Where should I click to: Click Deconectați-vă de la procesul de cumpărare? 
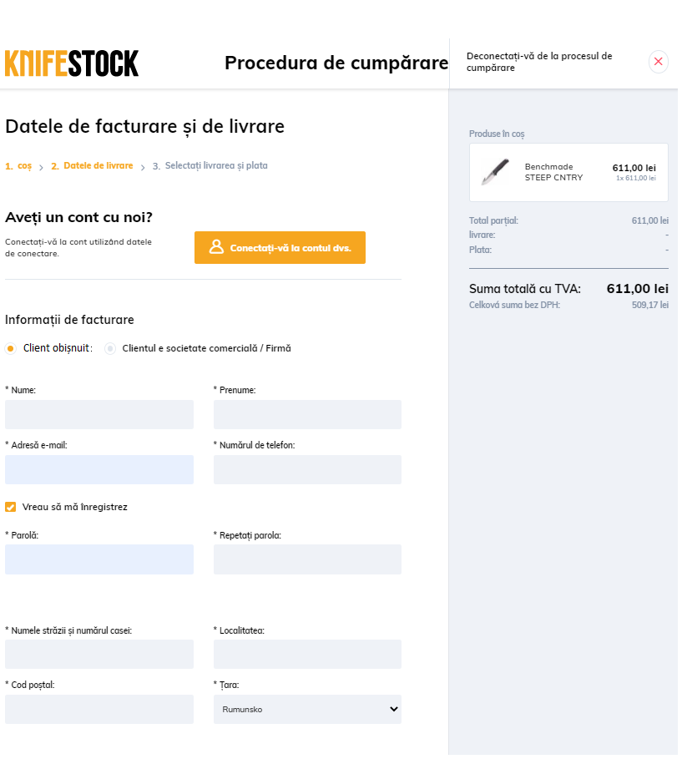539,62
